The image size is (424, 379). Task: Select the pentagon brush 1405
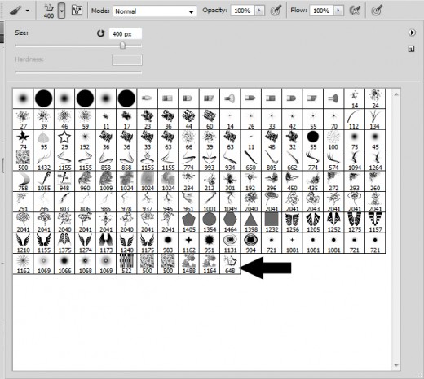coord(189,223)
